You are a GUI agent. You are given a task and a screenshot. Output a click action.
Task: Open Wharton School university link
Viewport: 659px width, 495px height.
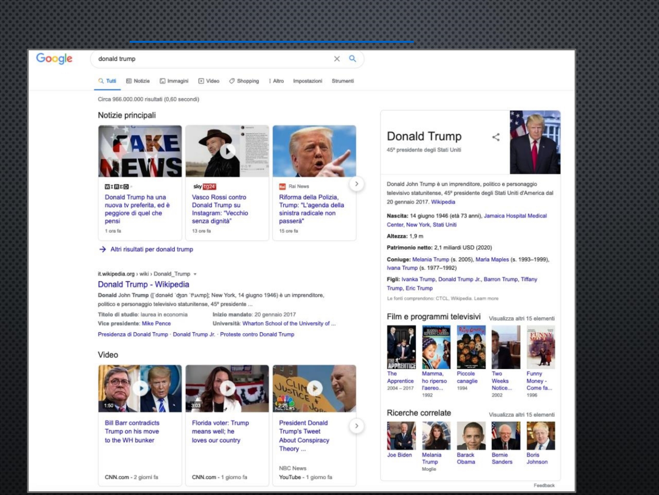pos(289,324)
